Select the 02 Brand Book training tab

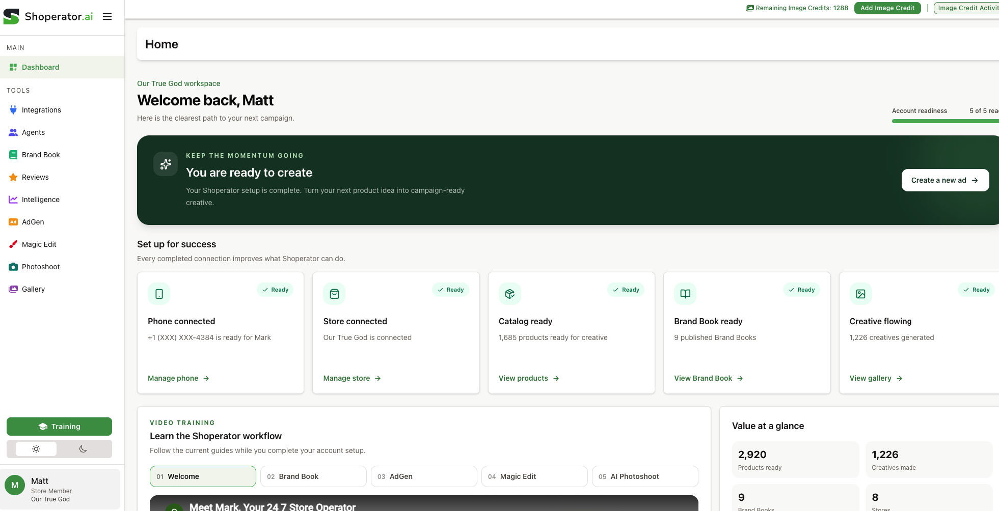coord(313,476)
